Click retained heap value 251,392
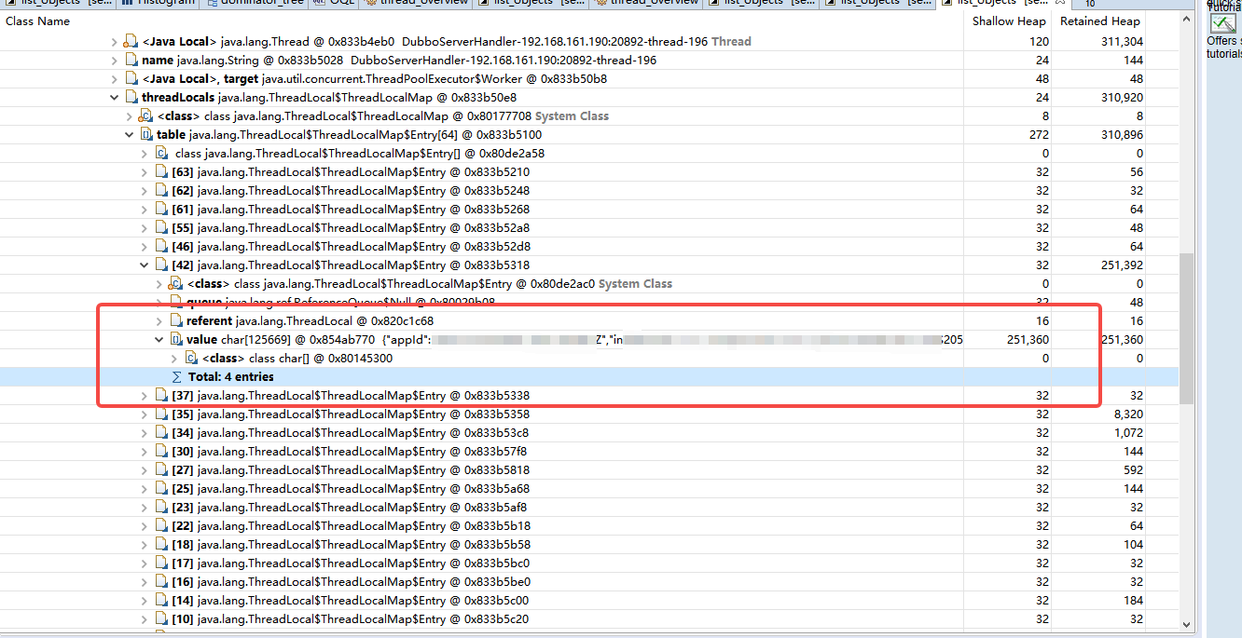The image size is (1242, 638). click(1122, 265)
